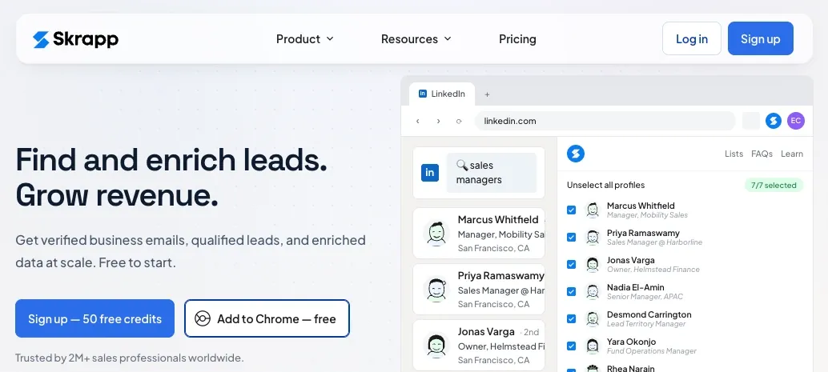828x372 pixels.
Task: Open FAQs in the extension panel
Action: point(762,154)
